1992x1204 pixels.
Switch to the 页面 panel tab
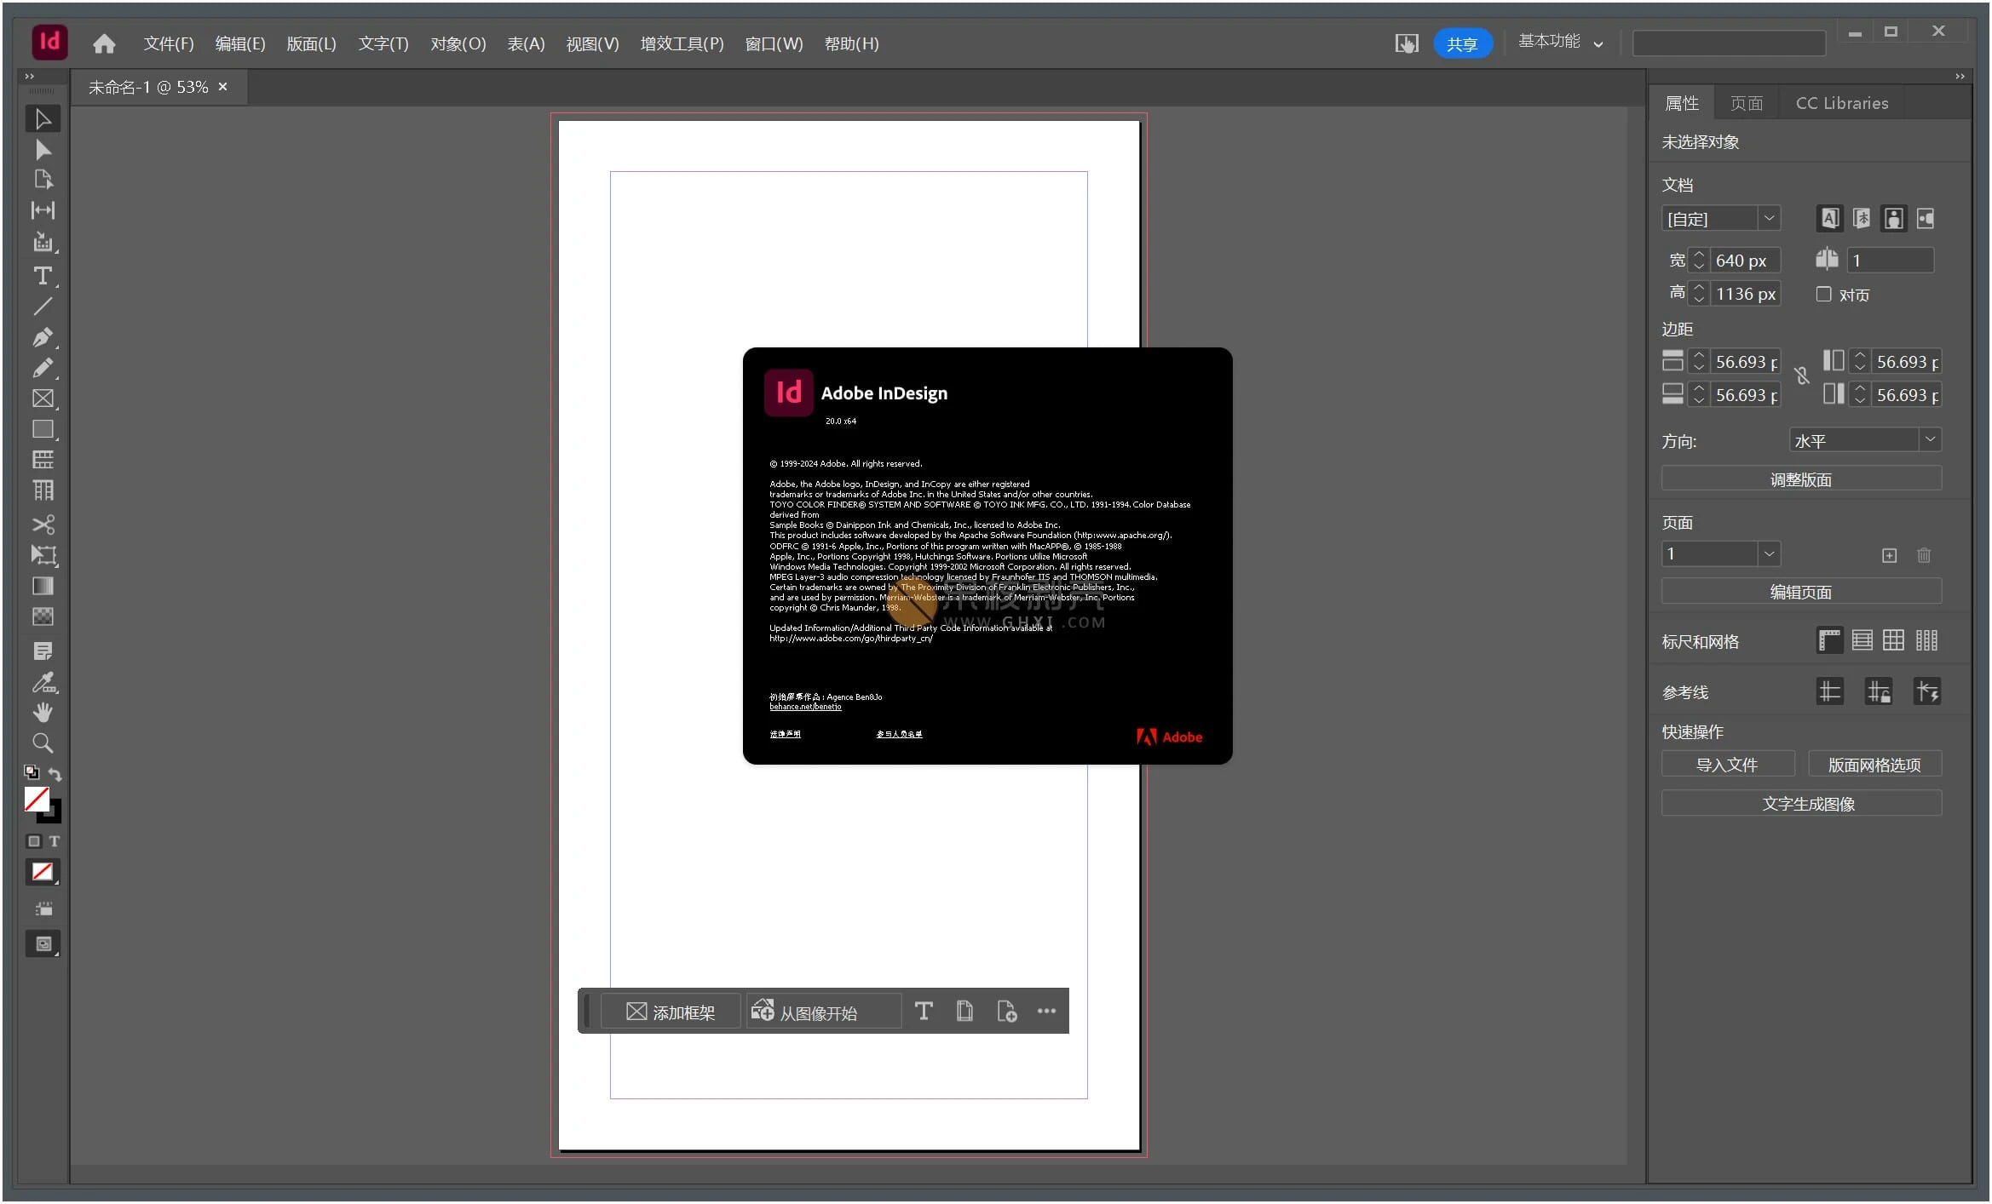1747,102
